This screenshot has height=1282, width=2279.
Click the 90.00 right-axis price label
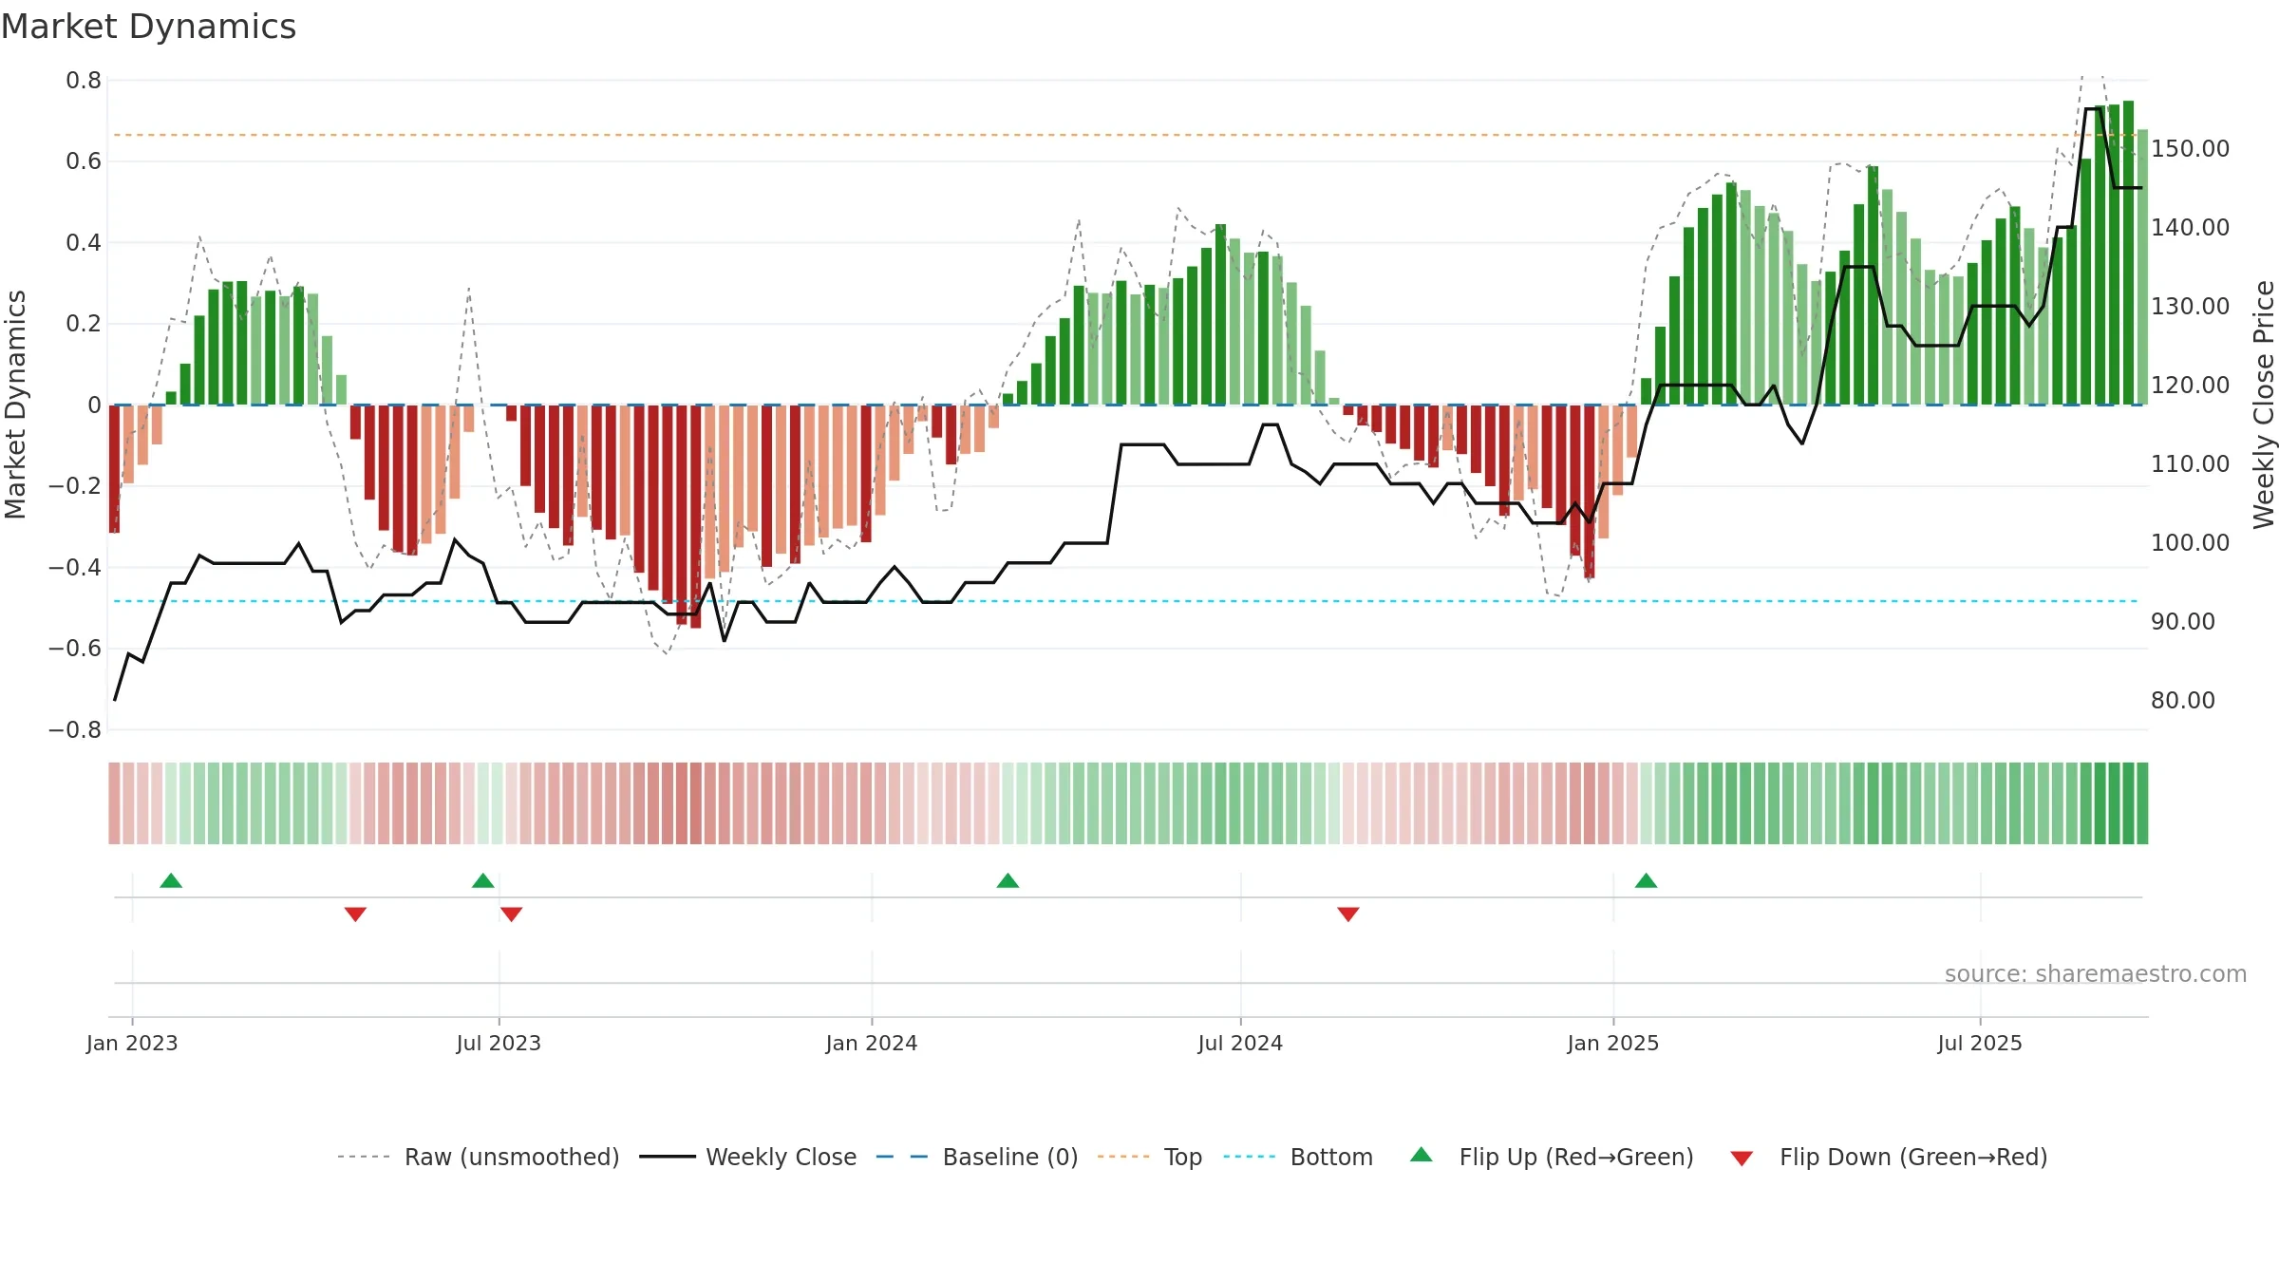click(2183, 621)
